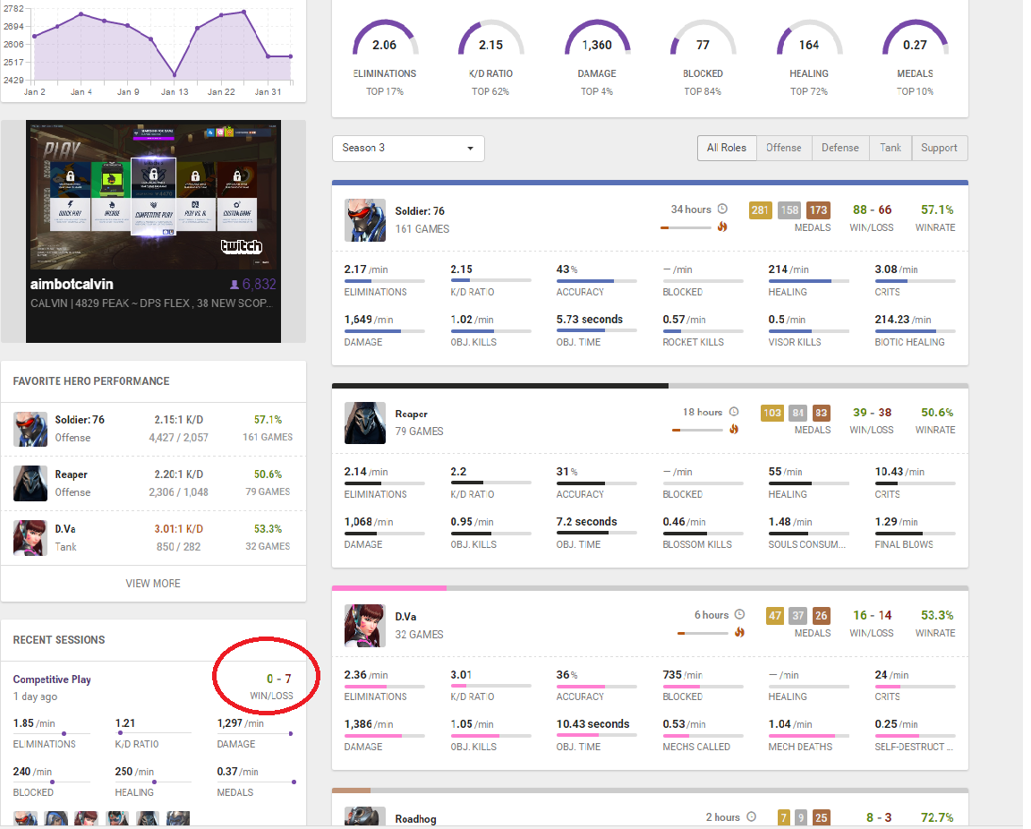
Task: Click D.Va portrait in Favorite Hero Performance
Action: (30, 538)
